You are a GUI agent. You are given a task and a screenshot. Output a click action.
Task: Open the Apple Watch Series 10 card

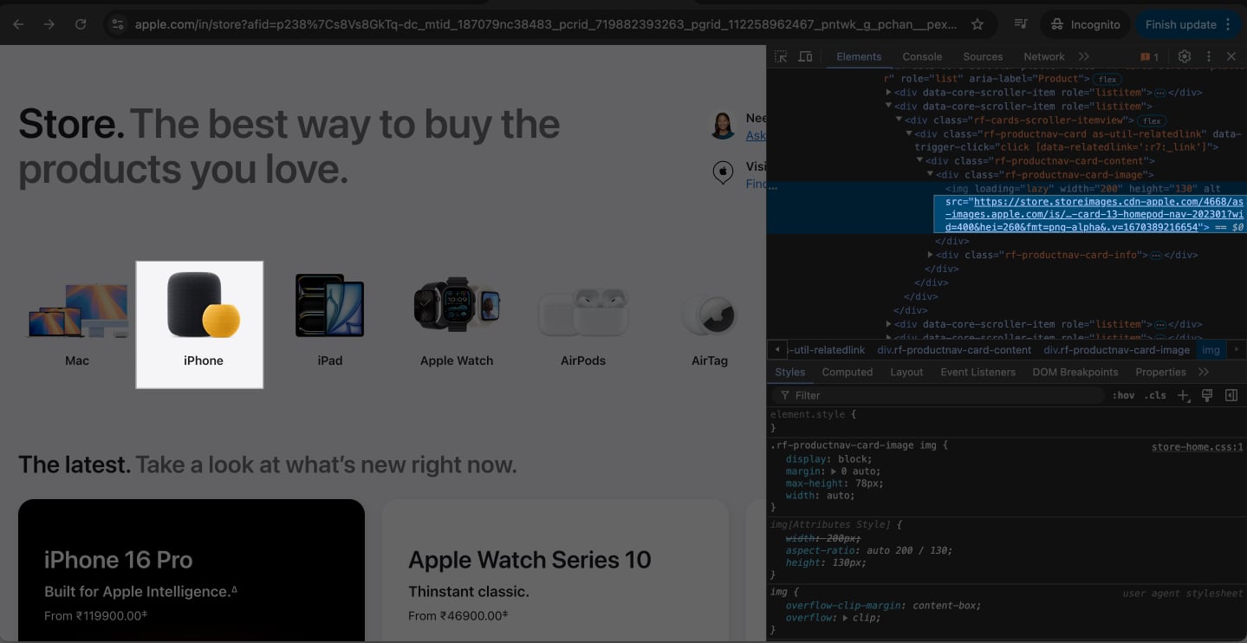[555, 570]
